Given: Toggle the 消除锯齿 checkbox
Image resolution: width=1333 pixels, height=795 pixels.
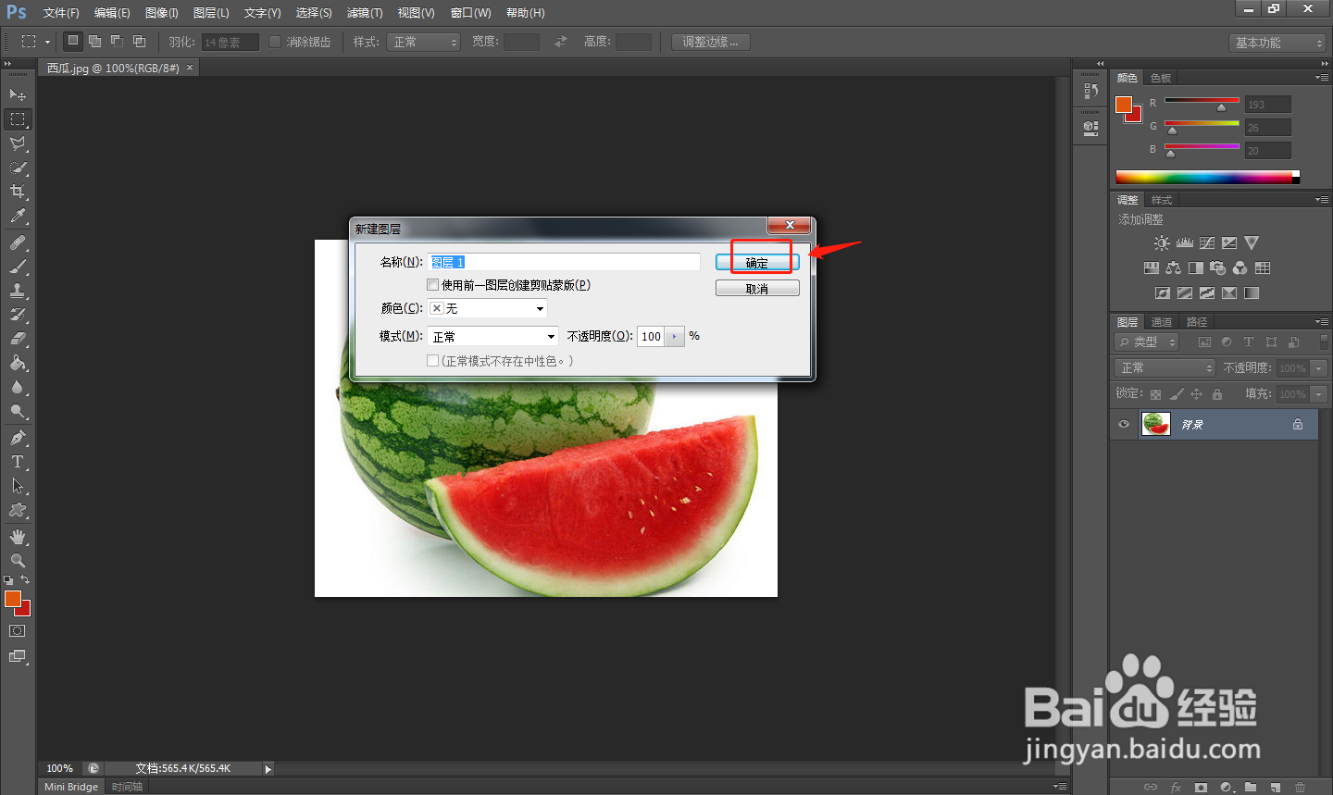Looking at the screenshot, I should coord(275,42).
